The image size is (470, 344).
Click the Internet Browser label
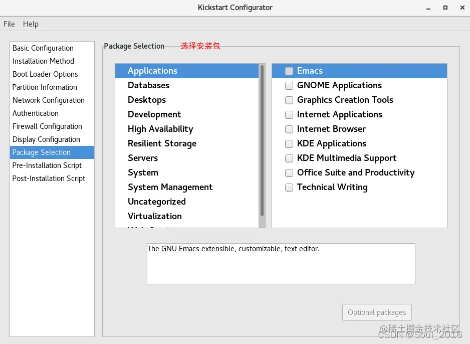tap(331, 129)
